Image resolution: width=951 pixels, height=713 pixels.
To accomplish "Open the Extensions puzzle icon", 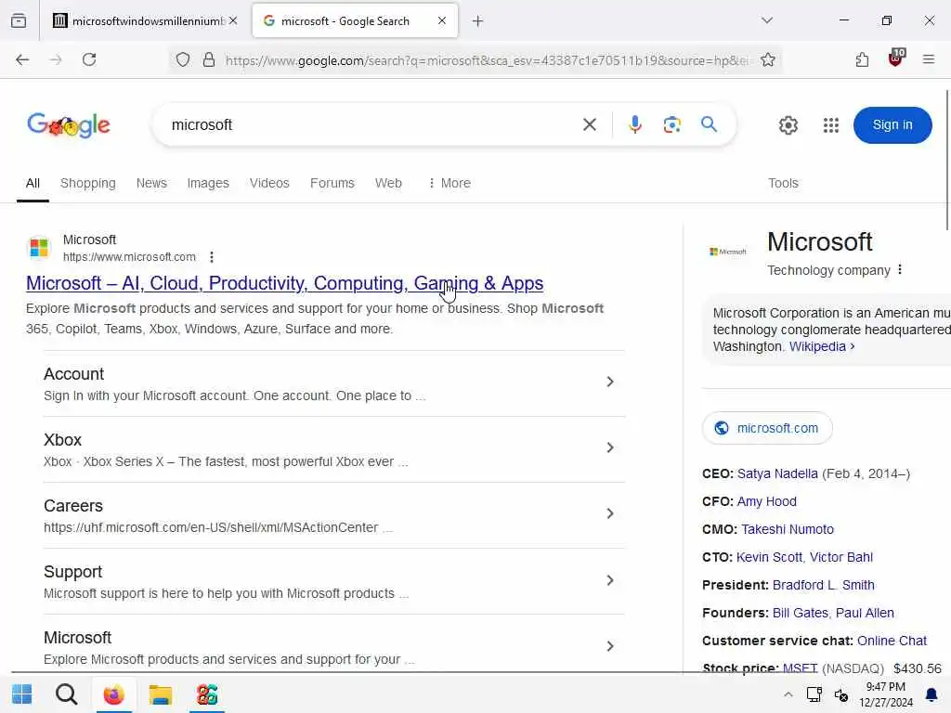I will [862, 59].
